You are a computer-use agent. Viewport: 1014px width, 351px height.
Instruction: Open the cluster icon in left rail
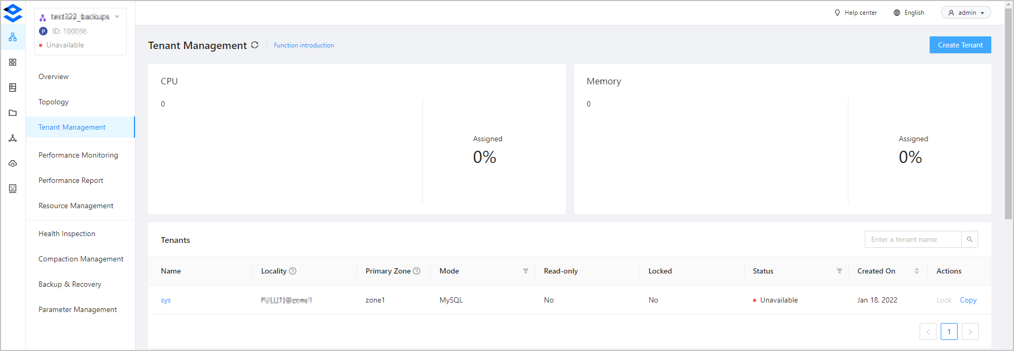tap(13, 37)
